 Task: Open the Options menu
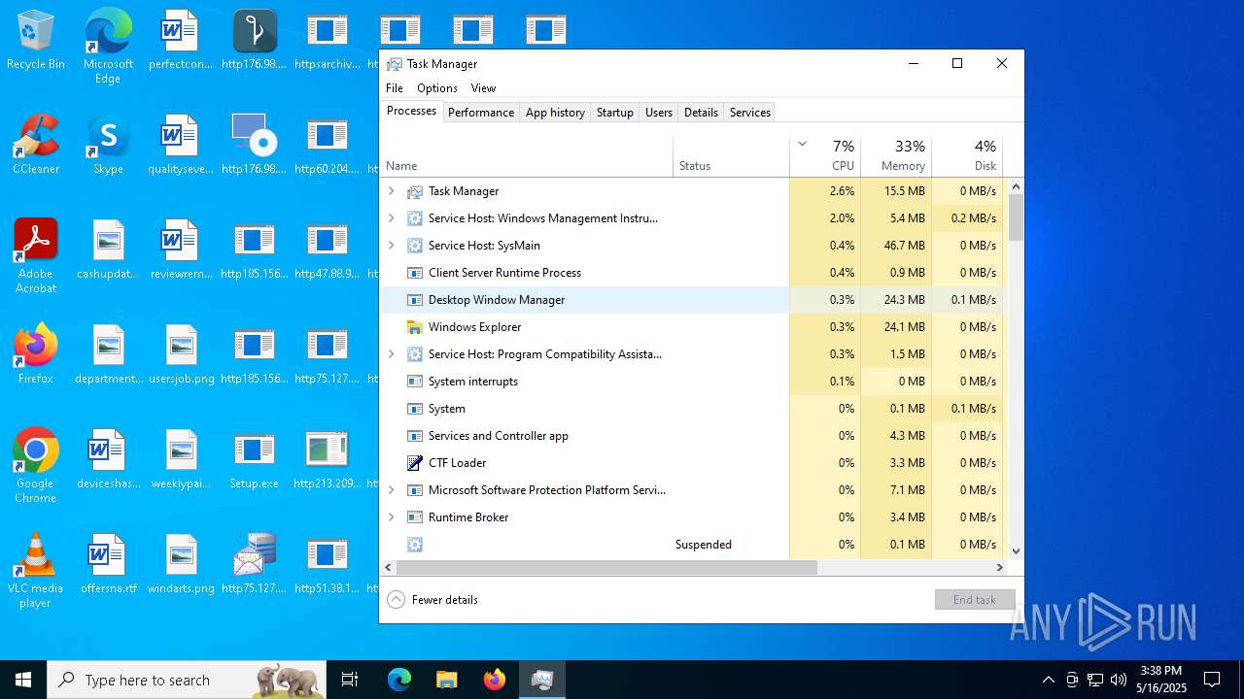(x=437, y=88)
